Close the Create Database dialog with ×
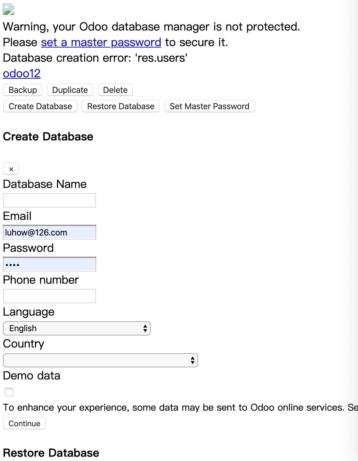The image size is (358, 461). click(11, 169)
